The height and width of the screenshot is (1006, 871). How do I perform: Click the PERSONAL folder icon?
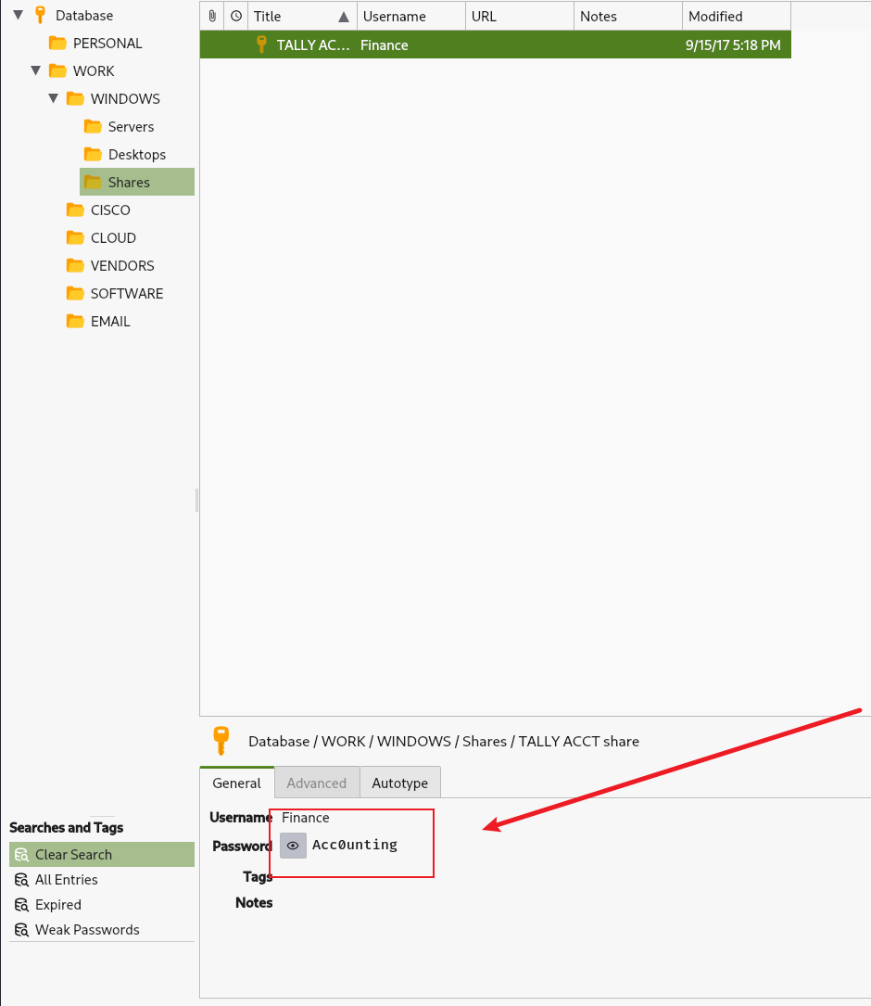click(57, 43)
